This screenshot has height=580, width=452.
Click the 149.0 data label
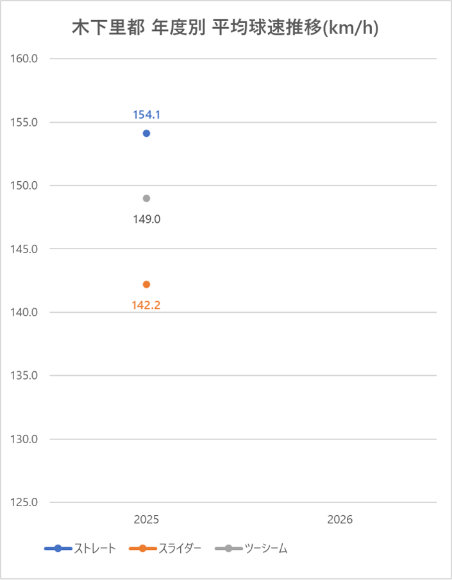click(147, 220)
